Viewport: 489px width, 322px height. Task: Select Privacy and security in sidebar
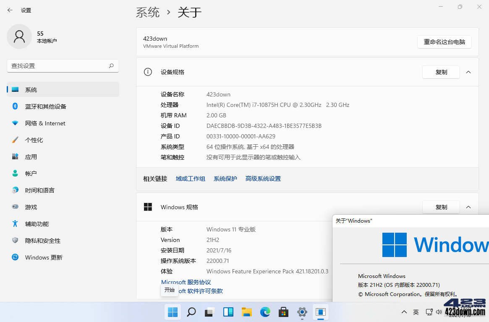pos(42,241)
